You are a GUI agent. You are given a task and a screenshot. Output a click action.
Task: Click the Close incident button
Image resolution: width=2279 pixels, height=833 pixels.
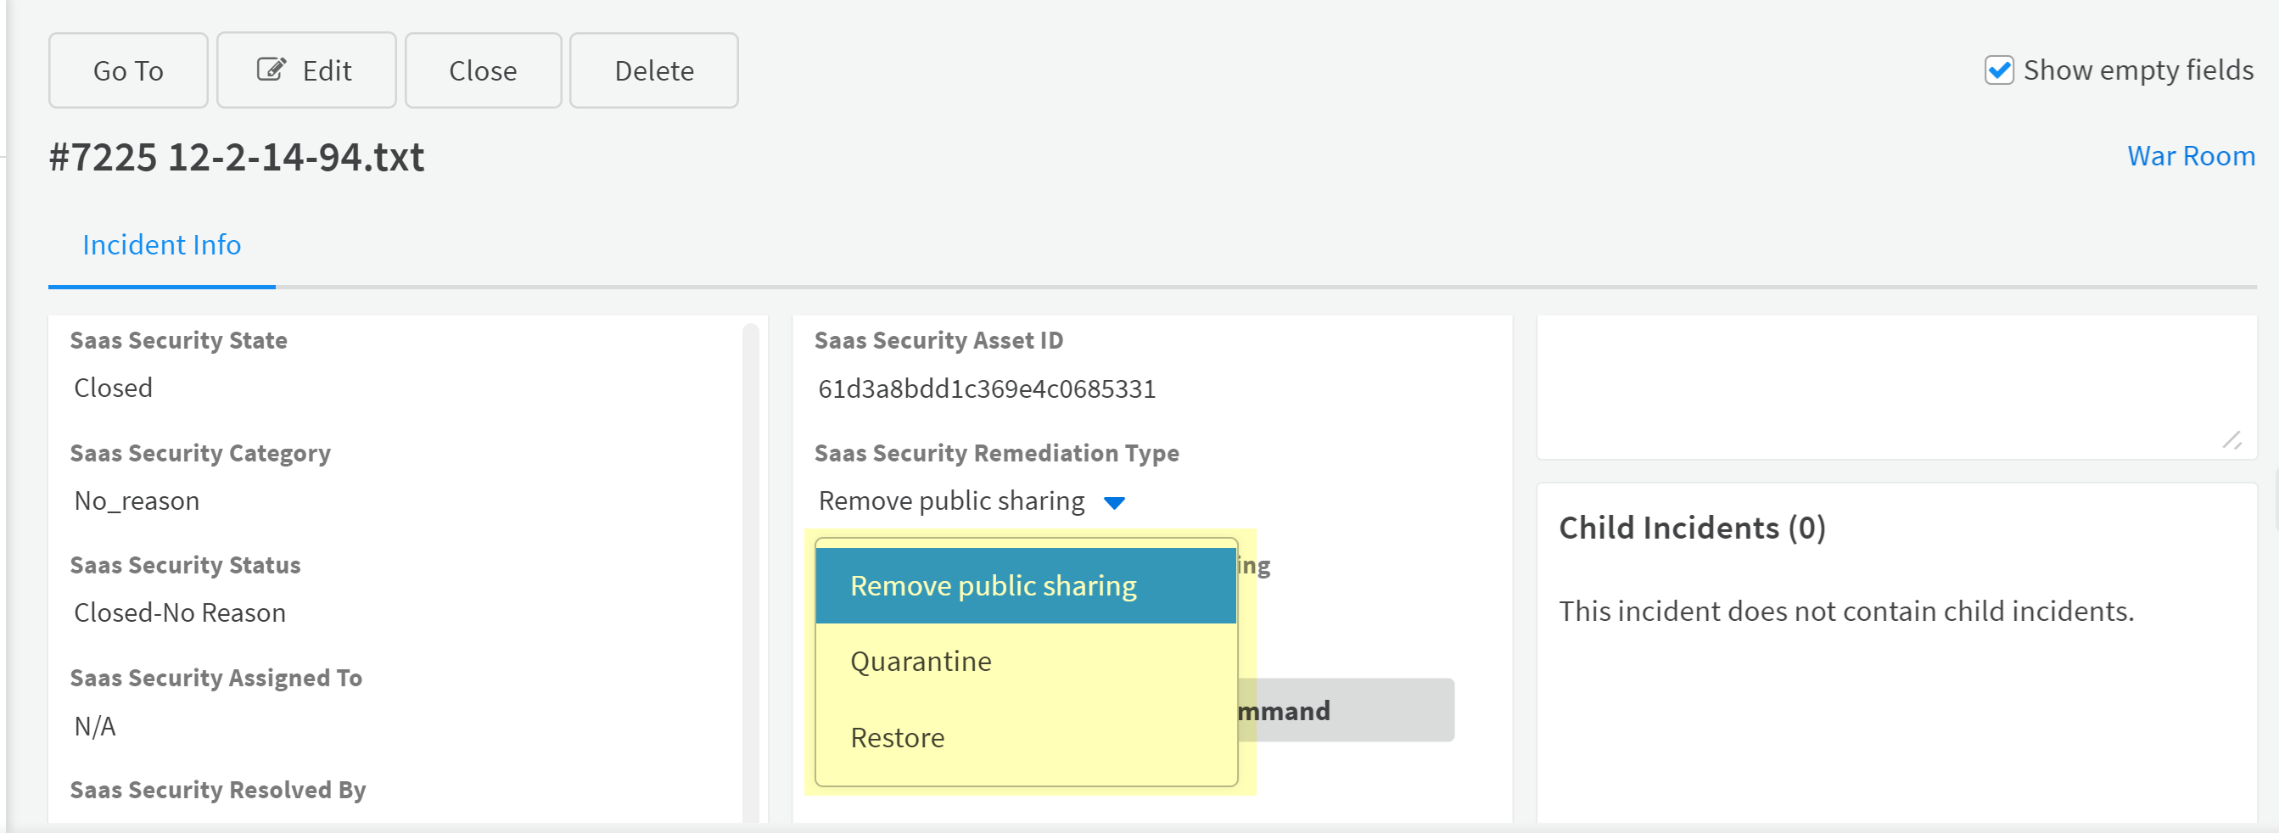point(482,70)
